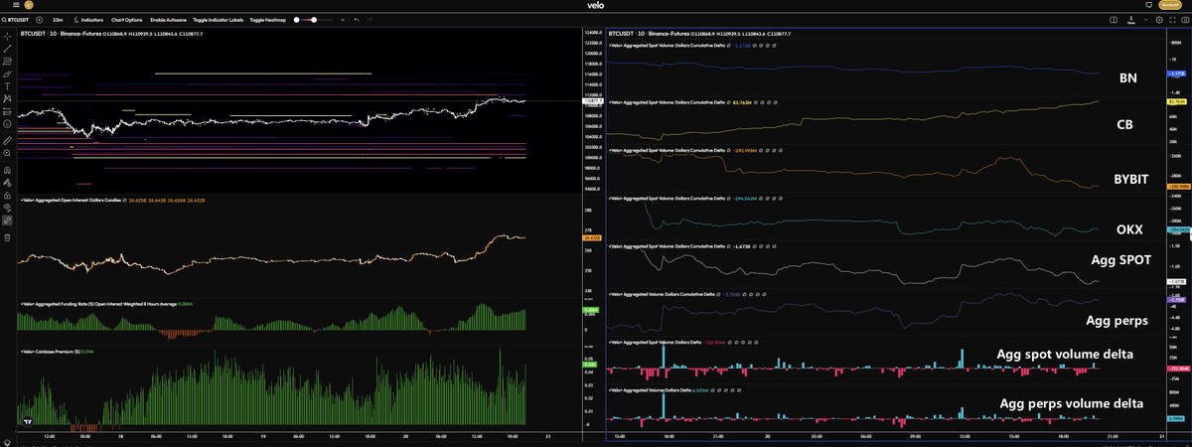Viewport: 1192px width, 447px height.
Task: Open the Indicators dialog
Action: [88, 20]
